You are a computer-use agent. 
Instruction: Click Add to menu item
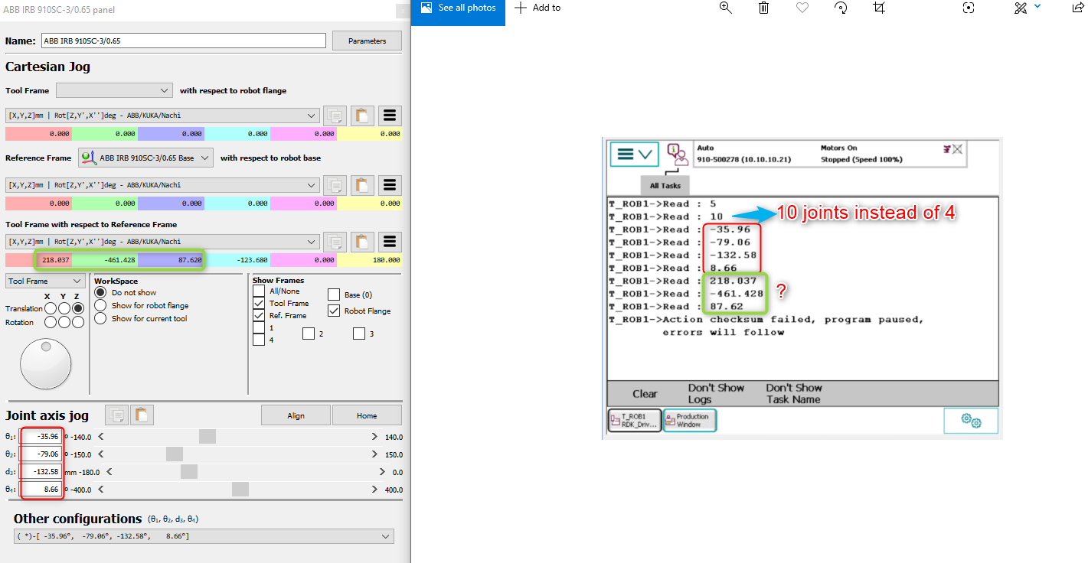coord(537,8)
